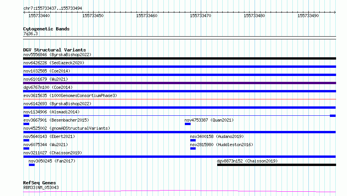The image size is (347, 196).
Task: Click nsv3050245 (Fan2017) label
Action: (52, 161)
